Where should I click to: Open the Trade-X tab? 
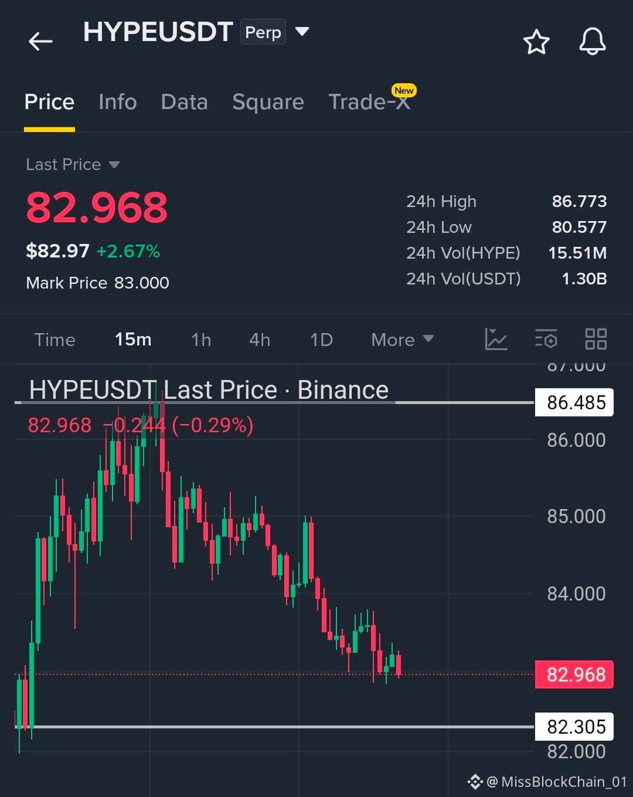pos(369,102)
